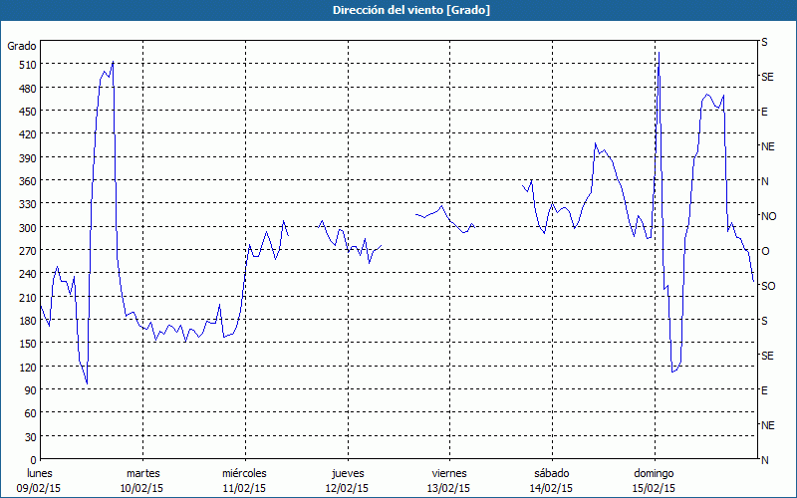797x498 pixels.
Task: Pick the 'jueves 12/02/15' date label
Action: tap(347, 480)
